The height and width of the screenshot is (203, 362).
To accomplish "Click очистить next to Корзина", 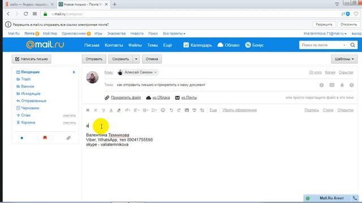I will click(69, 123).
